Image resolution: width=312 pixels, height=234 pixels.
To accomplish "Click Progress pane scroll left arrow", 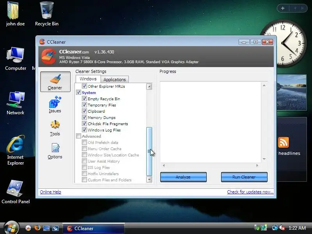I will pos(164,165).
